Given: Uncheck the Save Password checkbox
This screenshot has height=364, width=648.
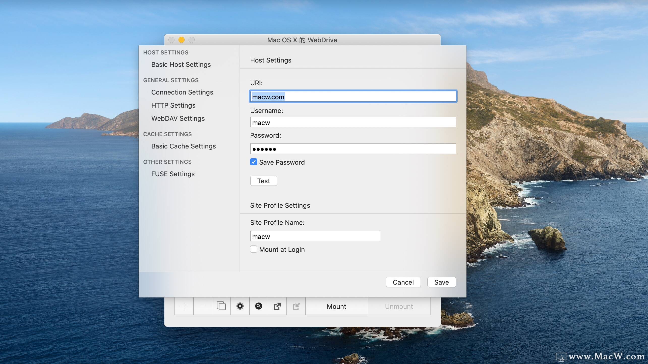Looking at the screenshot, I should (x=254, y=162).
